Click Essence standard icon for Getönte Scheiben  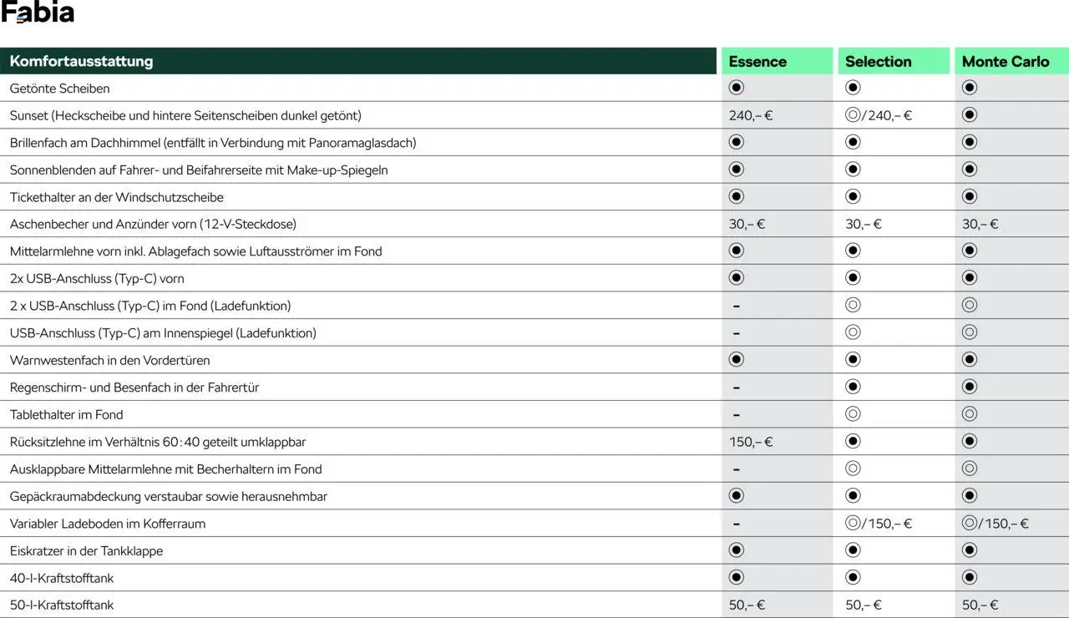[736, 88]
